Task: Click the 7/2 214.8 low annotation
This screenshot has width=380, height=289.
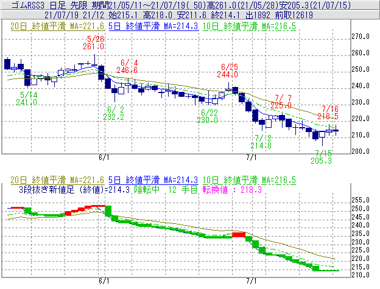Action: (261, 142)
